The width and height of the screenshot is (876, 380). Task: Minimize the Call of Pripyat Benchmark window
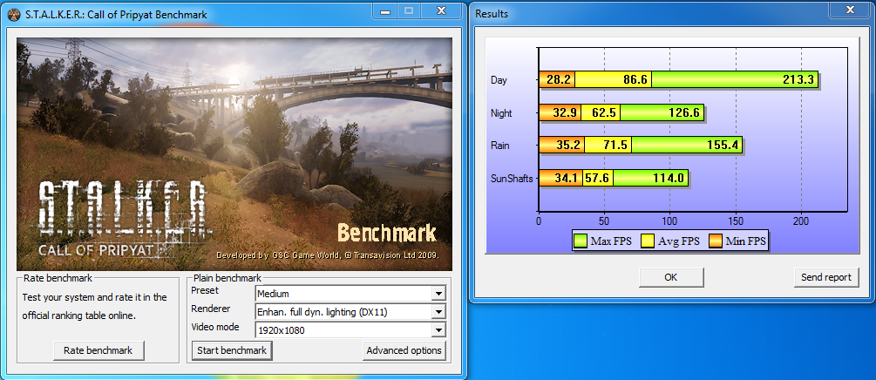385,12
